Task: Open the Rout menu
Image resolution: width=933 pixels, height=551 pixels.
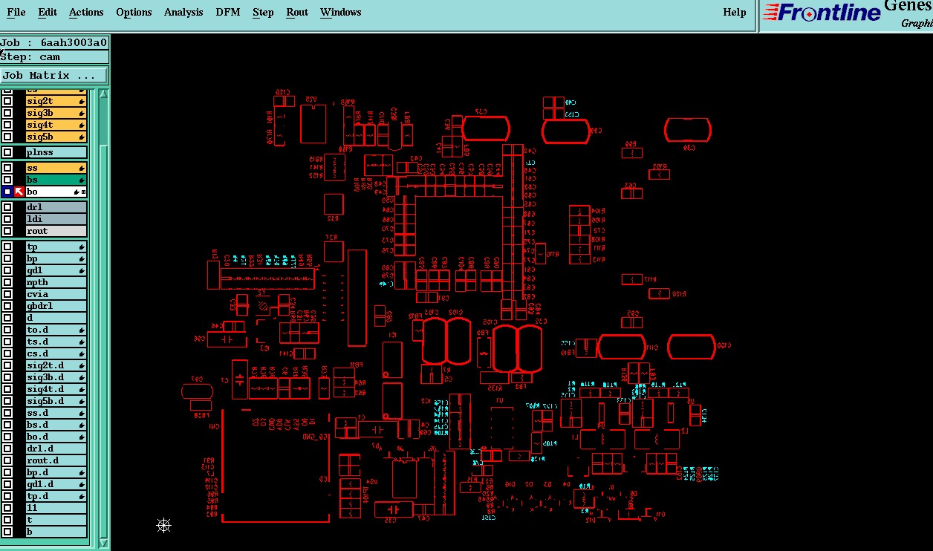Action: (297, 12)
